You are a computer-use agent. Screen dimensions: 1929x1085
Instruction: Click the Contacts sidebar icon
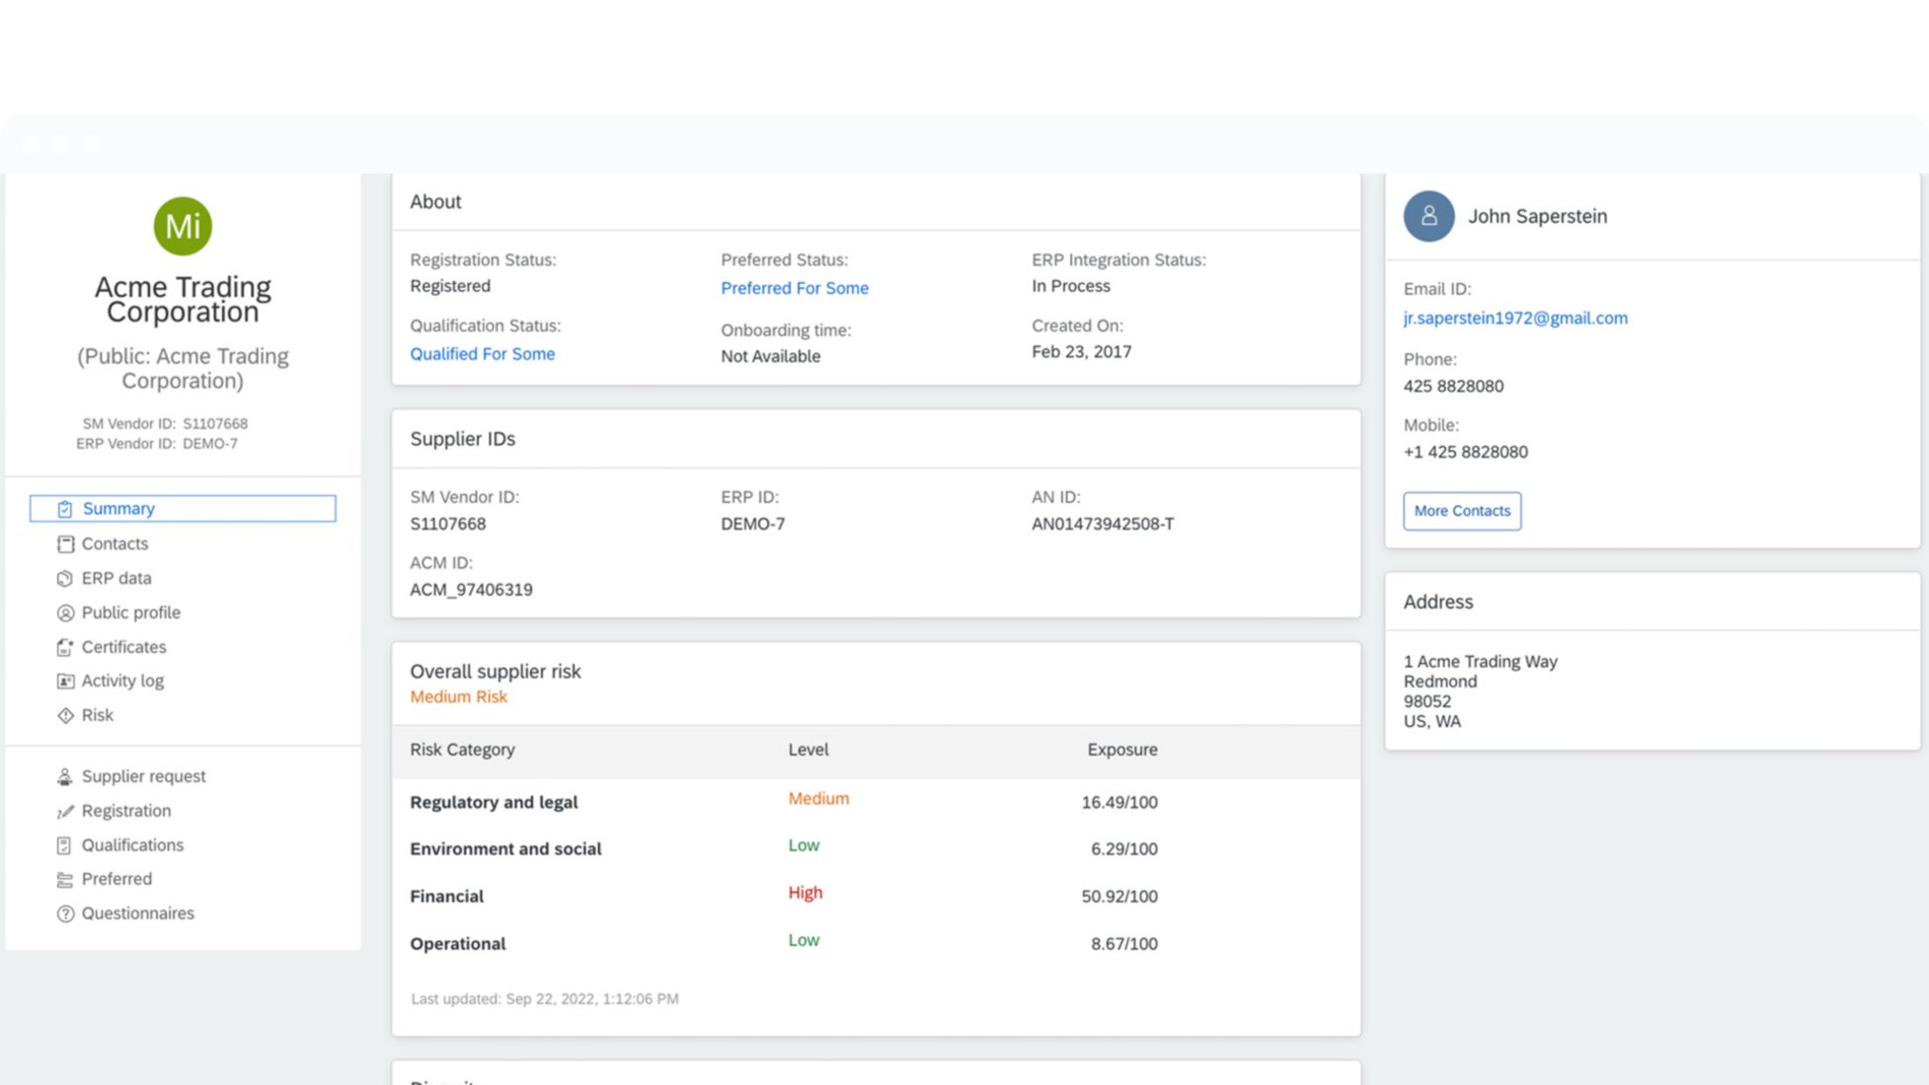pyautogui.click(x=65, y=544)
